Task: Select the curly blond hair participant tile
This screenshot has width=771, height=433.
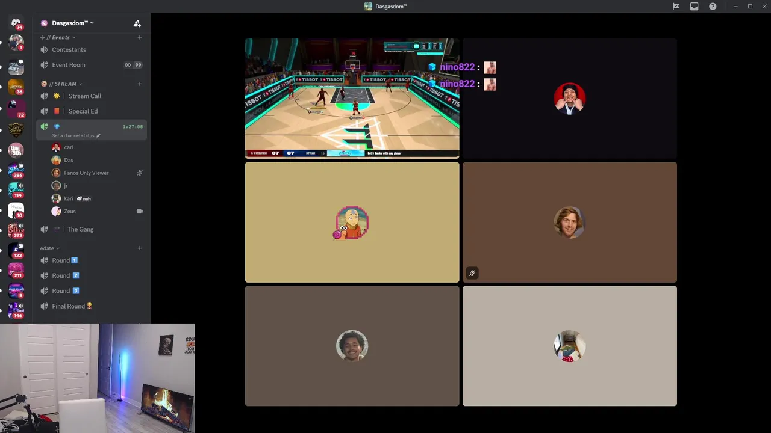Action: 570,223
